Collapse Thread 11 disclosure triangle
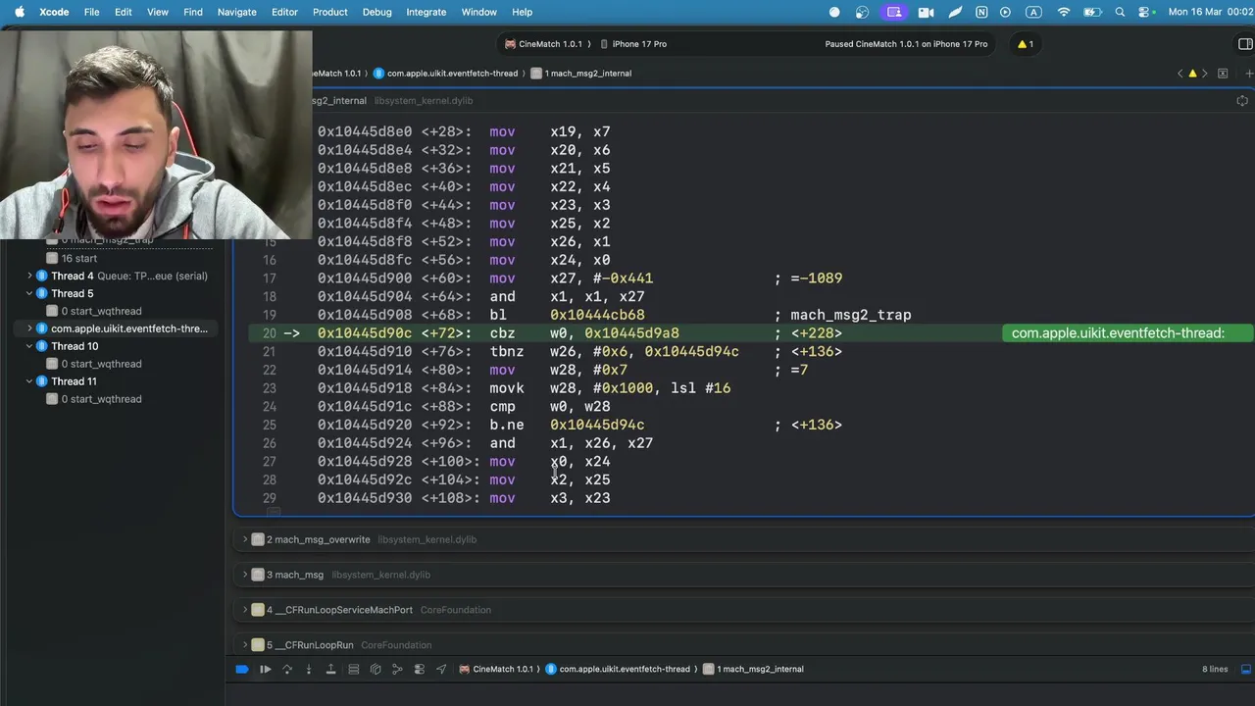Image resolution: width=1255 pixels, height=706 pixels. point(29,381)
